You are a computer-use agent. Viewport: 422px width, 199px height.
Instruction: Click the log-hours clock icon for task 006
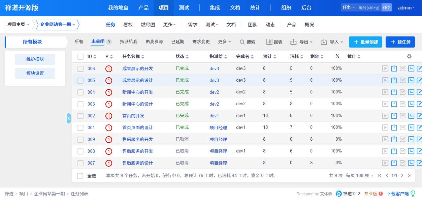411,68
